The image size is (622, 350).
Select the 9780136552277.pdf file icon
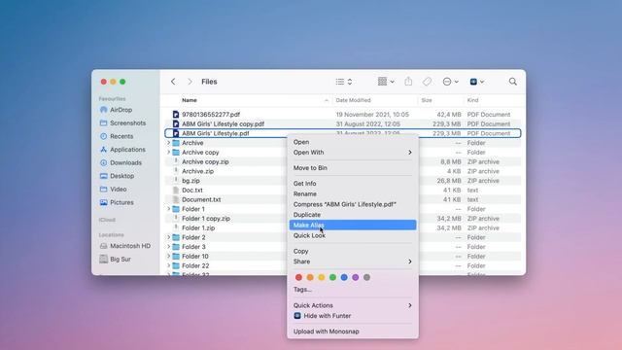[x=176, y=115]
